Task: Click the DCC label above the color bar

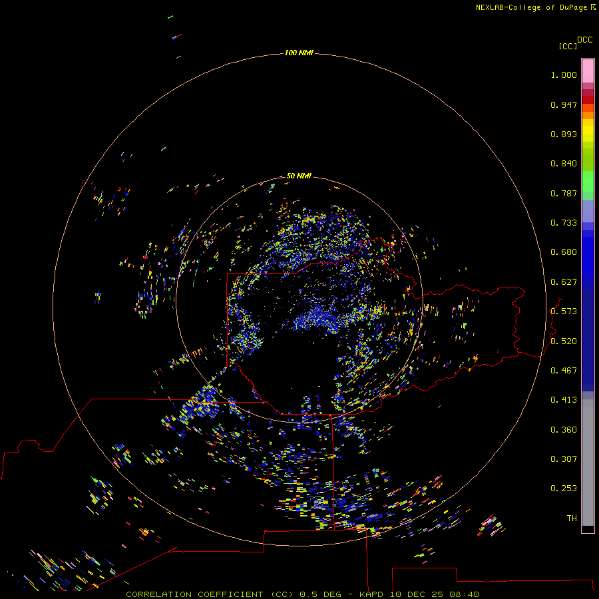Action: (584, 40)
